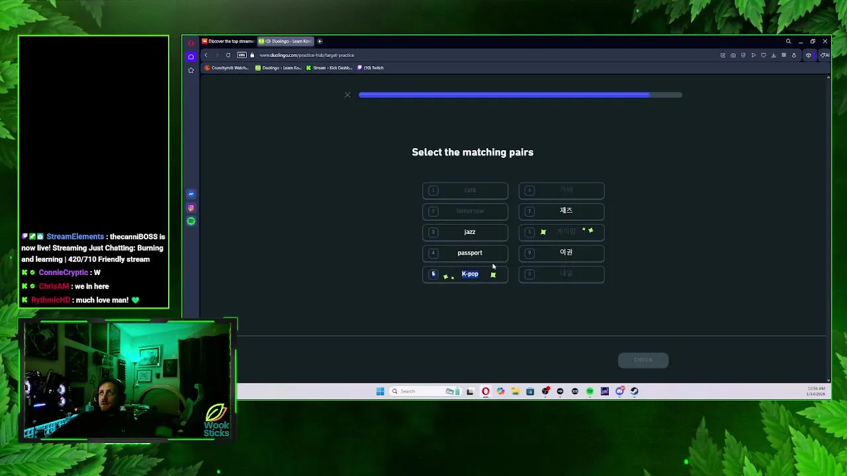847x476 pixels.
Task: Open Stream - Kick Dashboard bookmark
Action: click(x=329, y=67)
